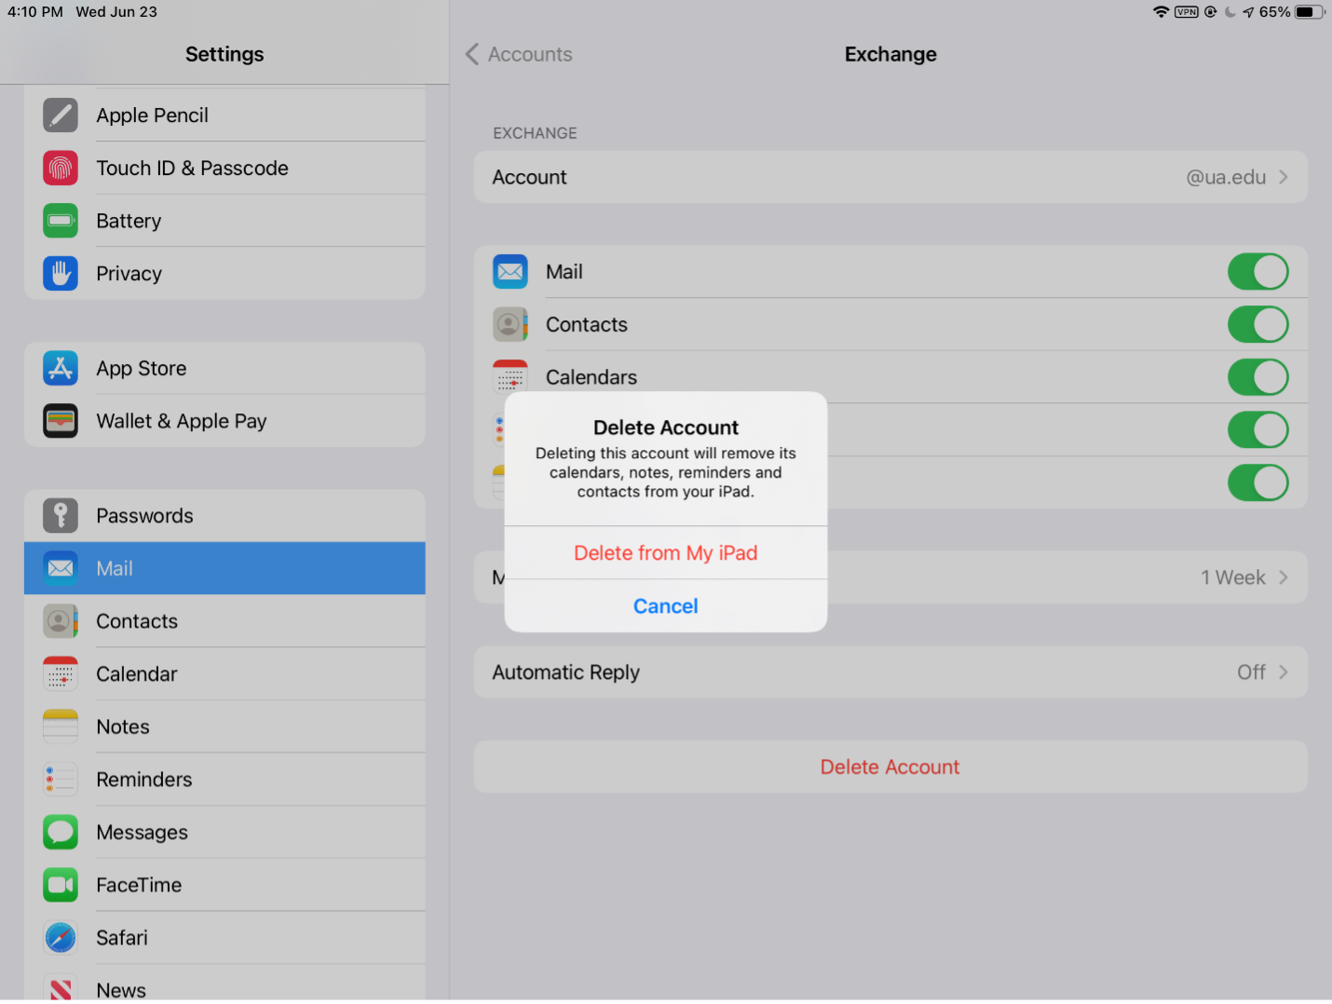This screenshot has height=1004, width=1332.
Task: Tap the Reminders icon in sidebar
Action: click(61, 780)
